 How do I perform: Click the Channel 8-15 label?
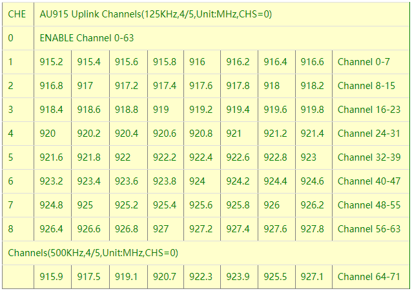(x=366, y=86)
